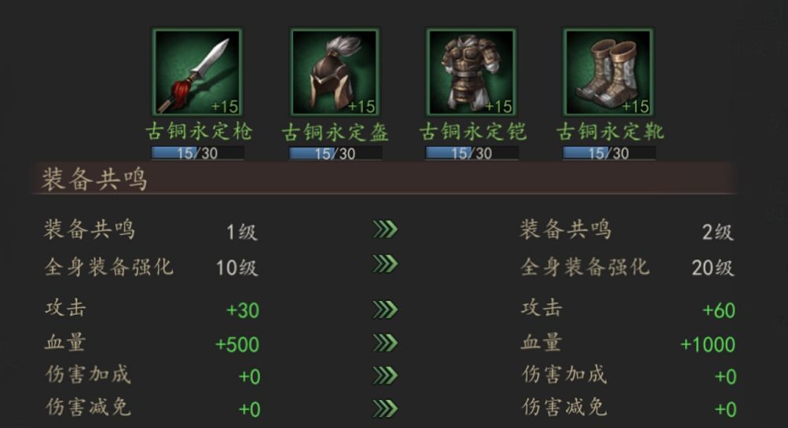The height and width of the screenshot is (428, 788).
Task: Click the green arrows in 装备共鸣 level row
Action: click(386, 229)
